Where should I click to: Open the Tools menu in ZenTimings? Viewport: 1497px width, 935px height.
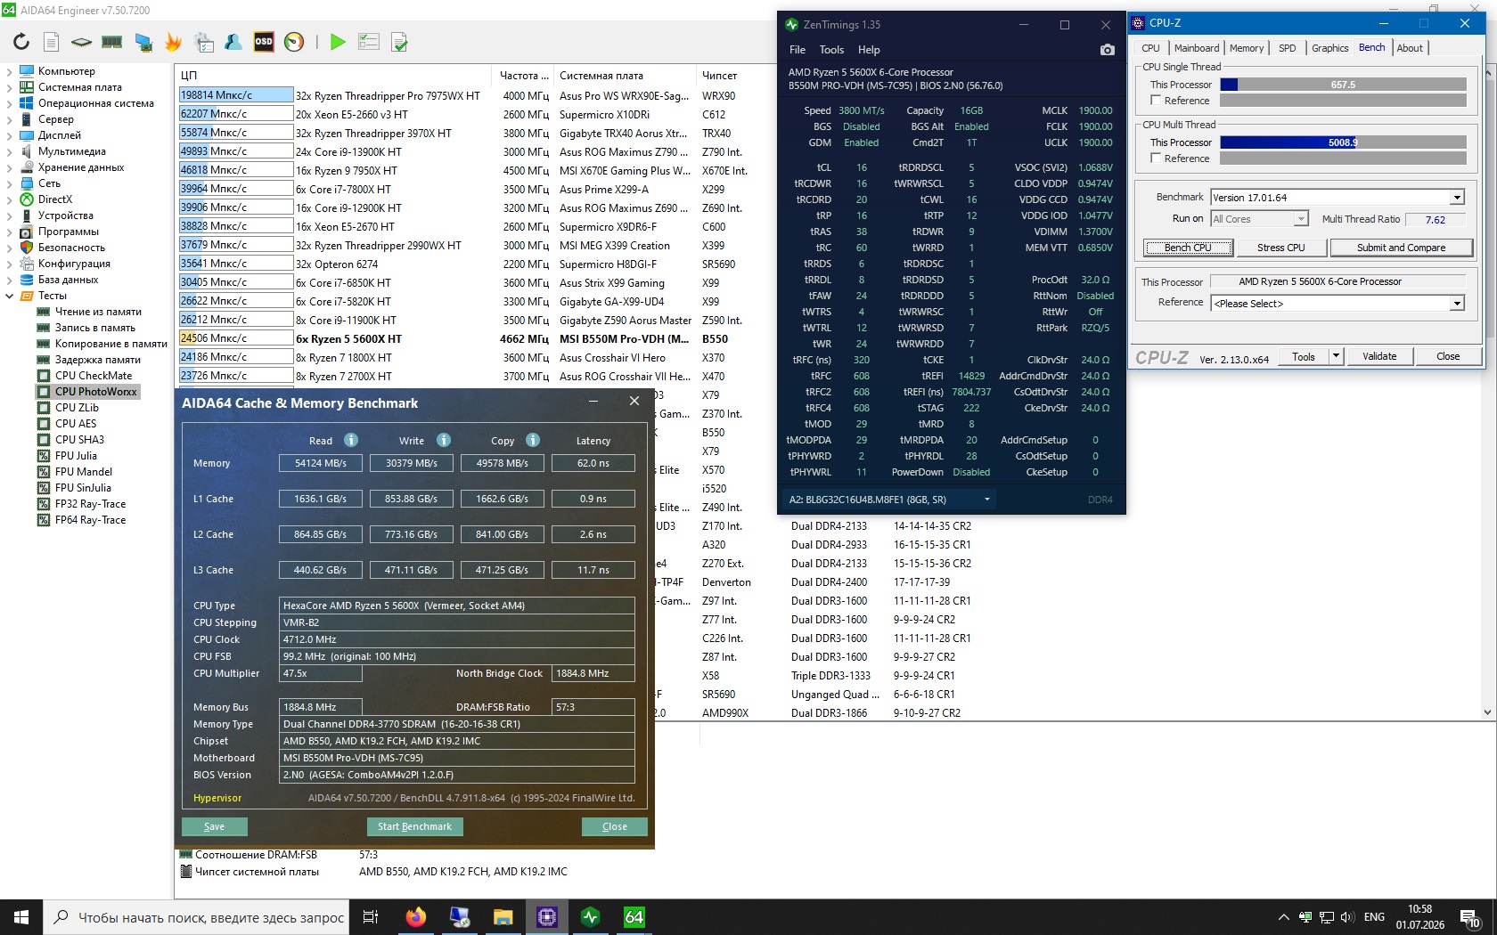pos(831,50)
